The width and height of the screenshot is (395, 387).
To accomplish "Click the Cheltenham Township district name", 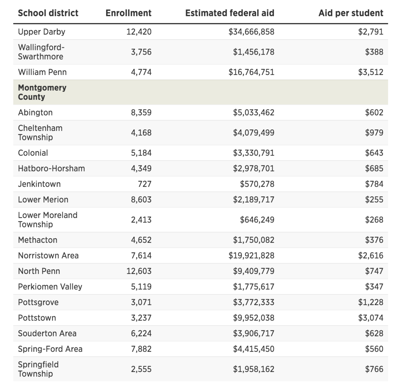I will 40,133.
